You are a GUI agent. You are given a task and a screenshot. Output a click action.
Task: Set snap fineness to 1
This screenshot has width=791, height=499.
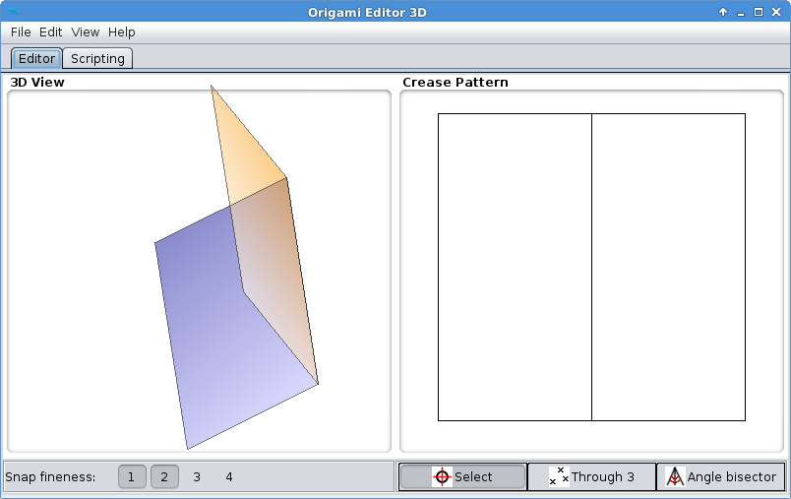coord(132,477)
